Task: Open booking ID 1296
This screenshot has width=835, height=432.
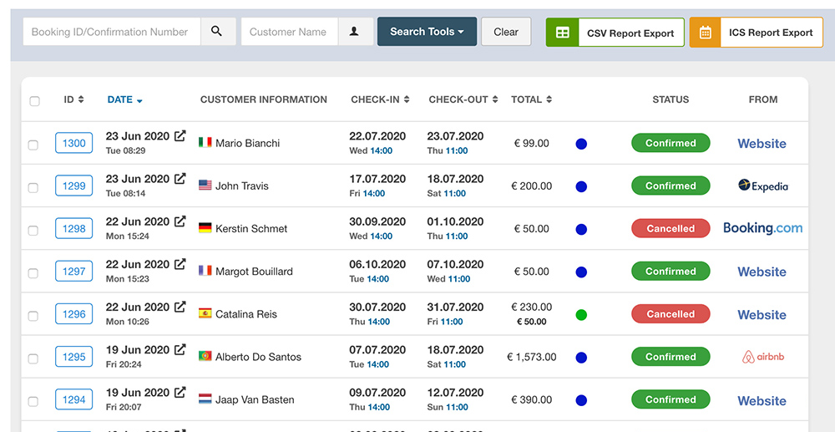Action: point(74,313)
